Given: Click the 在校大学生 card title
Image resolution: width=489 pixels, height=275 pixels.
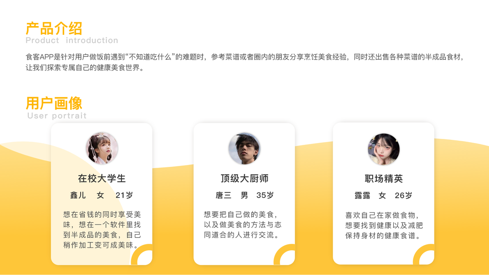Looking at the screenshot, I should (x=102, y=178).
